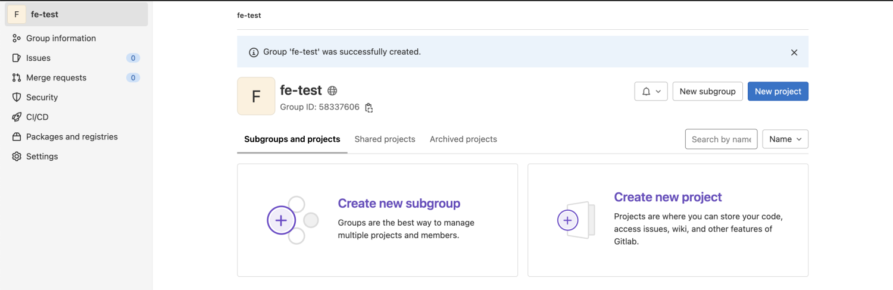
Task: Click the Settings gear icon
Action: click(17, 156)
